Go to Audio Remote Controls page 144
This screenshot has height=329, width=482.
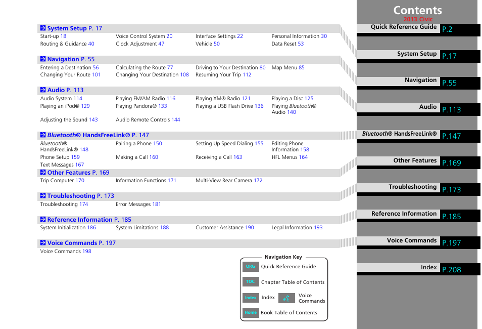pos(148,119)
